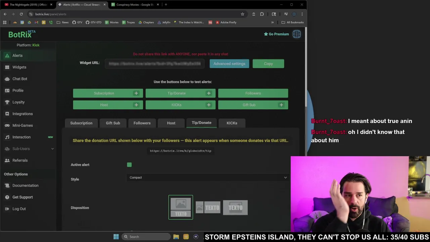The image size is (430, 242).
Task: Toggle the Active alert checkbox
Action: (x=129, y=165)
